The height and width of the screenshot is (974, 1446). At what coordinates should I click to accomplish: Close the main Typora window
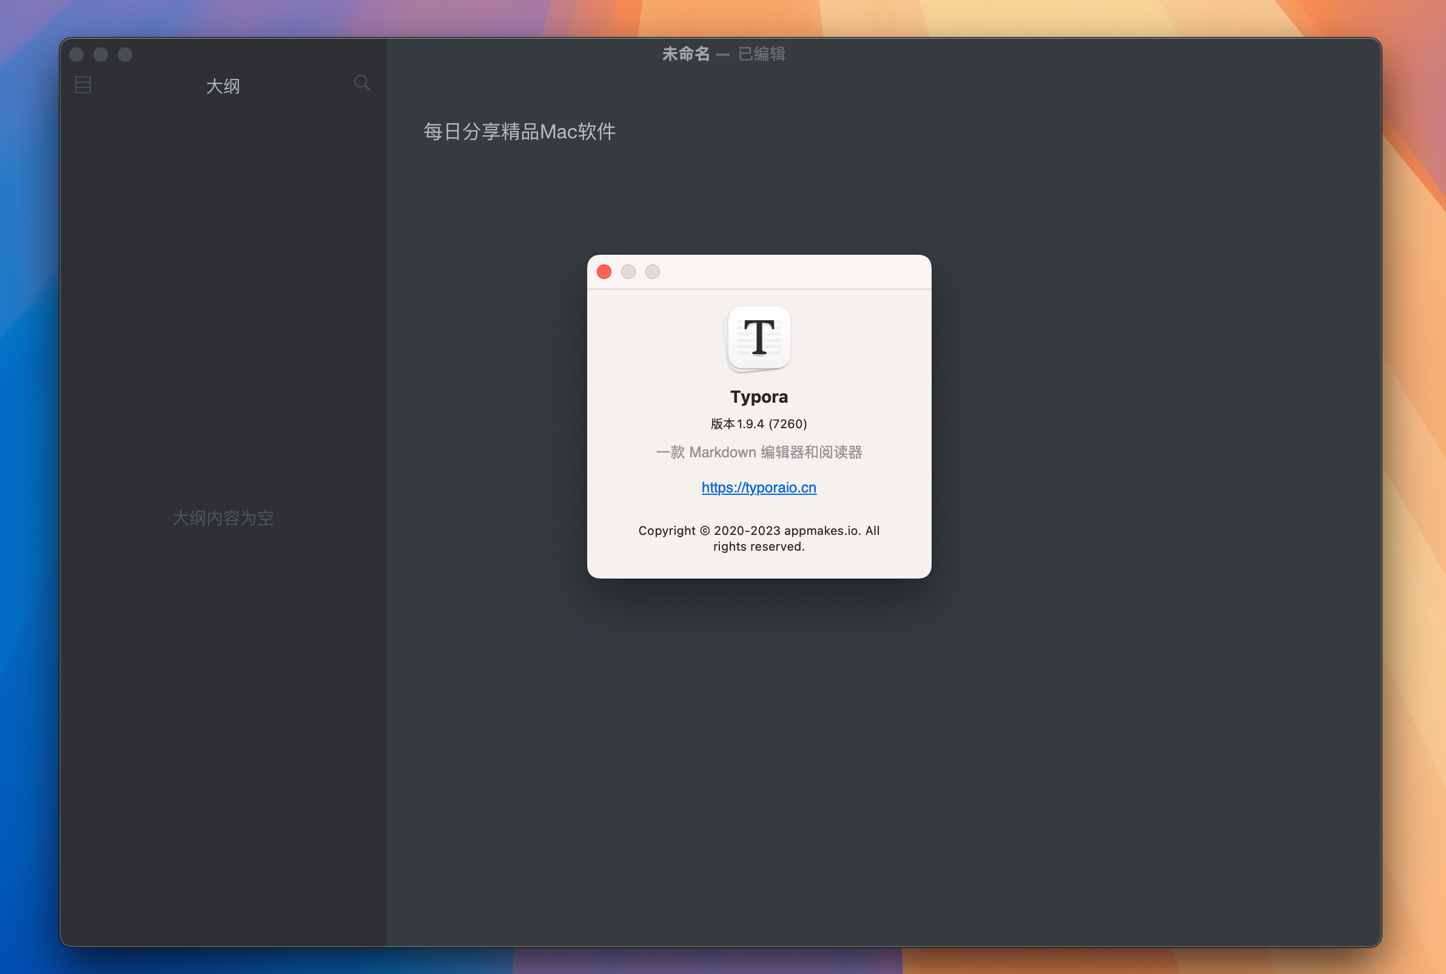[x=76, y=55]
